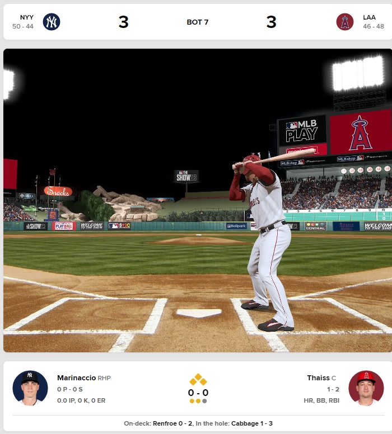
Task: Select the Marinaccio pitcher name
Action: tap(77, 378)
